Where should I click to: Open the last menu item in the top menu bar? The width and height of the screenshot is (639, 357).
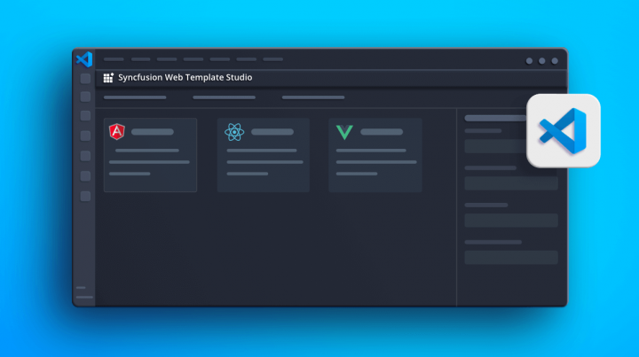point(272,59)
